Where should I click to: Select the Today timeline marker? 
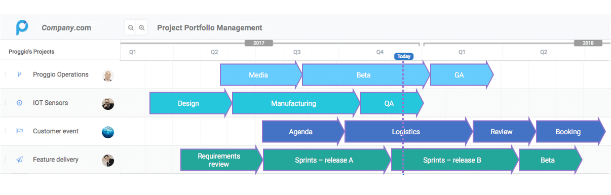pyautogui.click(x=404, y=57)
